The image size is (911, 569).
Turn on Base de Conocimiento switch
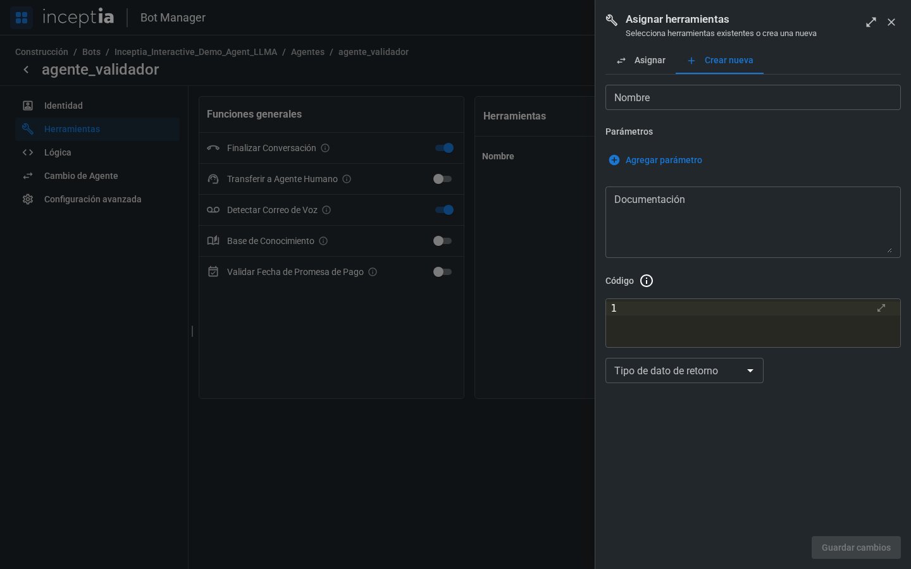point(442,241)
